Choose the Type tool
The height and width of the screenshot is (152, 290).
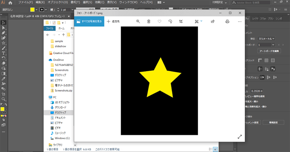coord(4,53)
